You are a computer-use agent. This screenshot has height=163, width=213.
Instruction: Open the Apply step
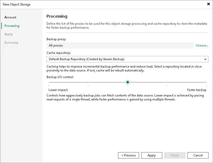click(8, 34)
